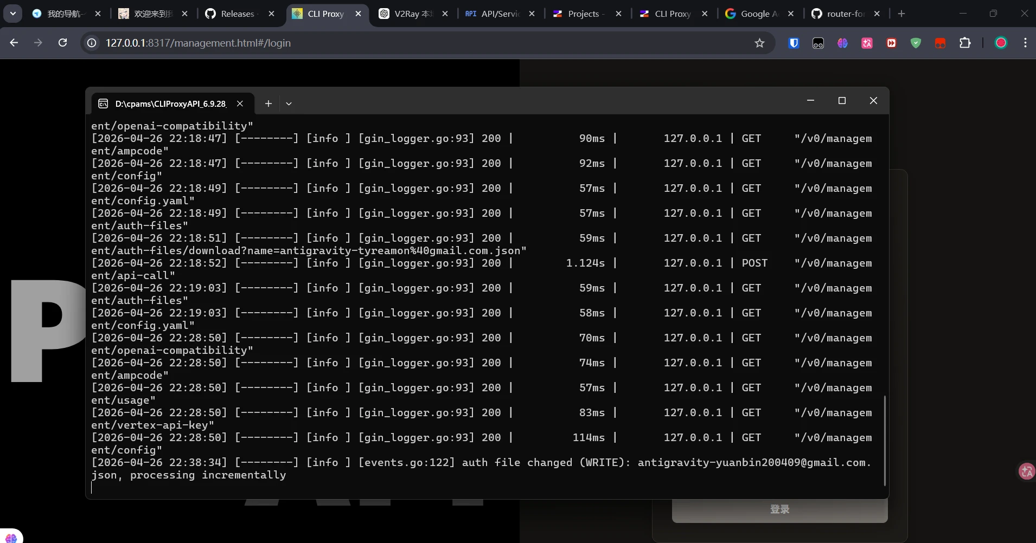1036x543 pixels.
Task: Switch to the router-for GitHub tab
Action: point(846,14)
